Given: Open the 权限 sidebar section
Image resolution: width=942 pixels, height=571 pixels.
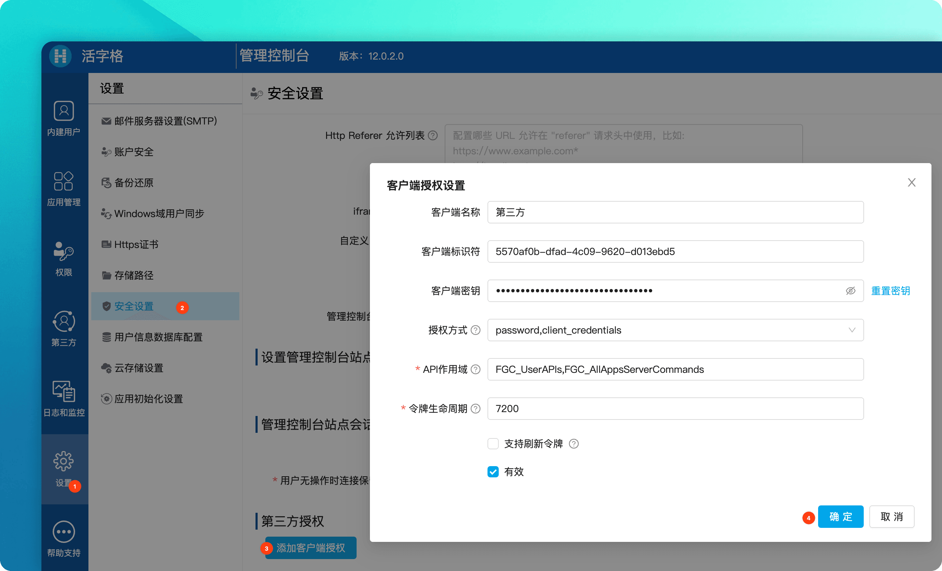Looking at the screenshot, I should [x=64, y=259].
